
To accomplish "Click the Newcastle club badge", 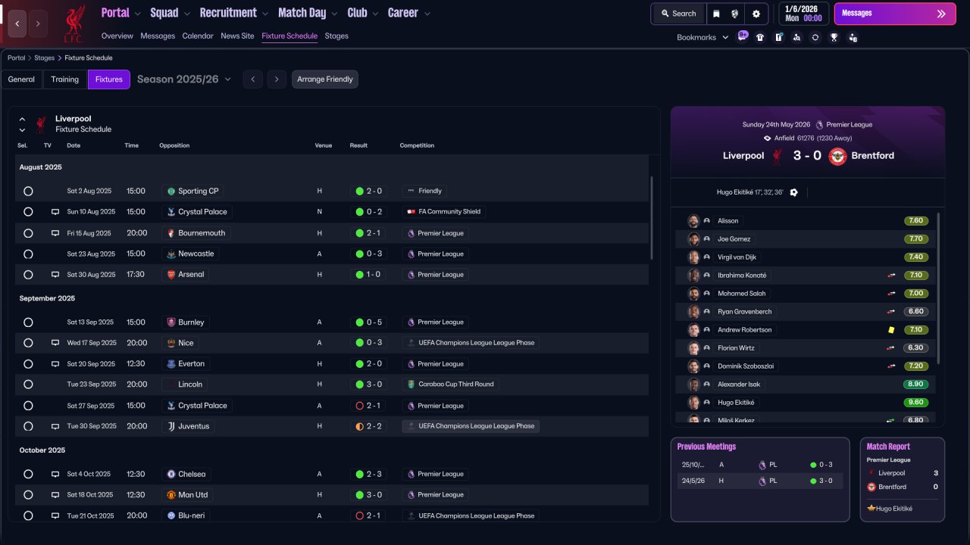I will 171,254.
